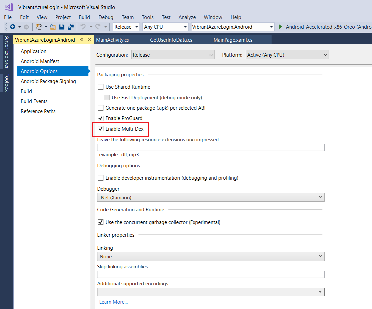Expand the Configuration Release combo box
372x309 pixels.
tap(173, 55)
